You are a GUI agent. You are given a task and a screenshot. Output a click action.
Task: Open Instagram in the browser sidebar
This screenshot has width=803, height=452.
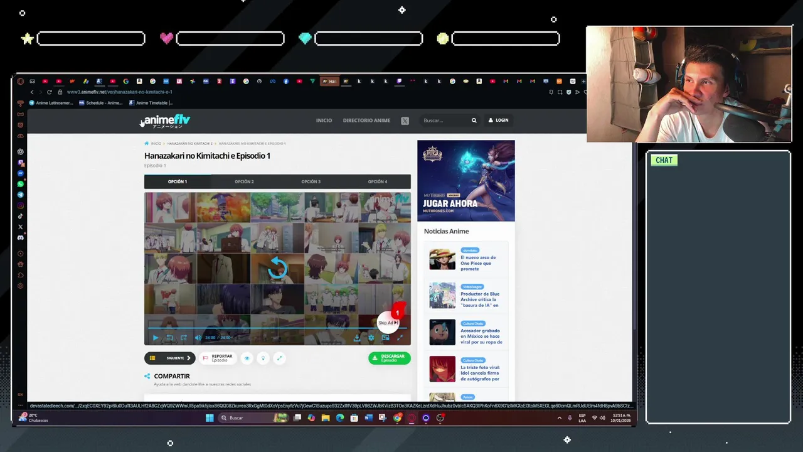[21, 205]
